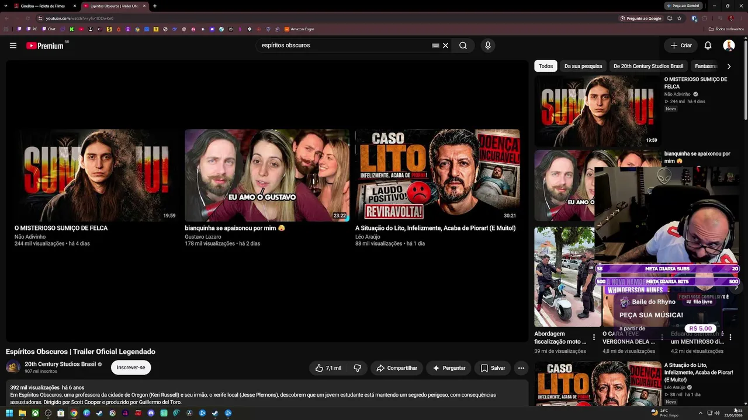Open endscreen thumbnail A Situação do Lito

point(438,175)
